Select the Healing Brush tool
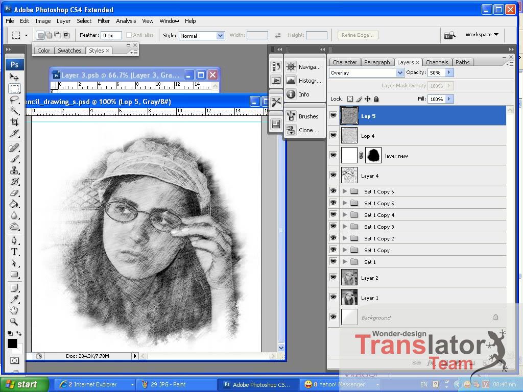The height and width of the screenshot is (392, 523). point(14,148)
